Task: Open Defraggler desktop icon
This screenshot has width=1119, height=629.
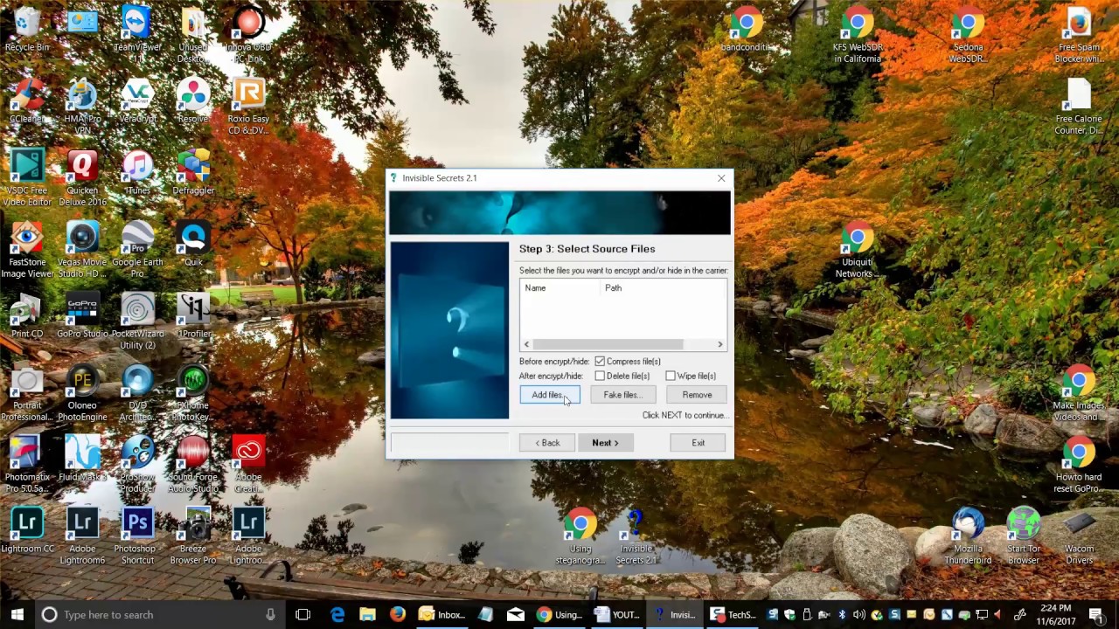Action: point(193,173)
